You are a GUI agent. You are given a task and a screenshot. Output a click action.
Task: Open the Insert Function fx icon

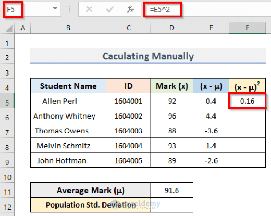(x=130, y=9)
